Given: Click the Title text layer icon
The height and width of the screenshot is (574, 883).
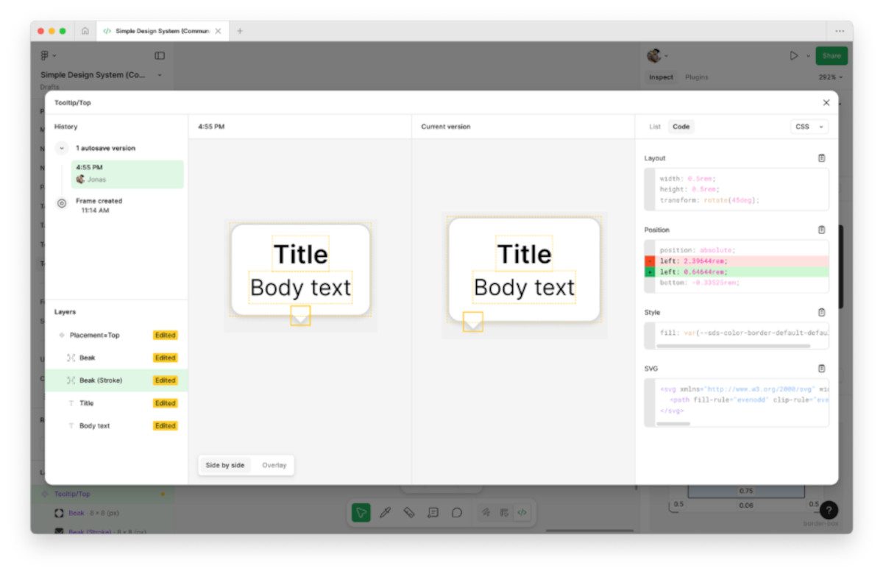Looking at the screenshot, I should tap(71, 403).
